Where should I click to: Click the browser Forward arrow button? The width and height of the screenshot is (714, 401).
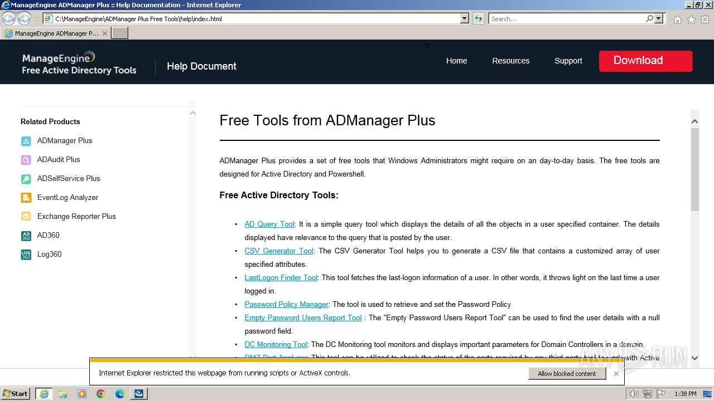pyautogui.click(x=23, y=18)
